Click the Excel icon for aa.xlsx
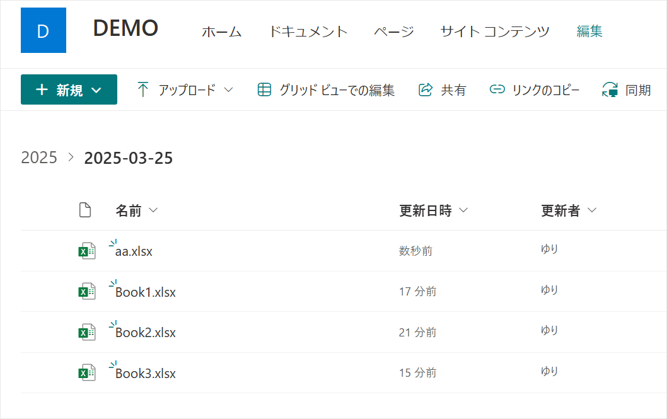This screenshot has width=667, height=419. (x=86, y=251)
